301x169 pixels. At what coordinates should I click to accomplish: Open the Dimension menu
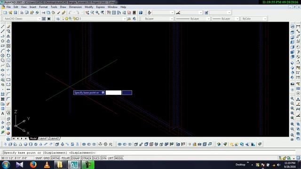coord(75,7)
